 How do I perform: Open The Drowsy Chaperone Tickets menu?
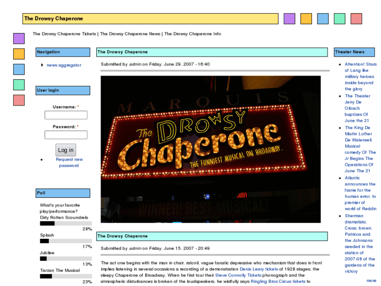tap(64, 34)
